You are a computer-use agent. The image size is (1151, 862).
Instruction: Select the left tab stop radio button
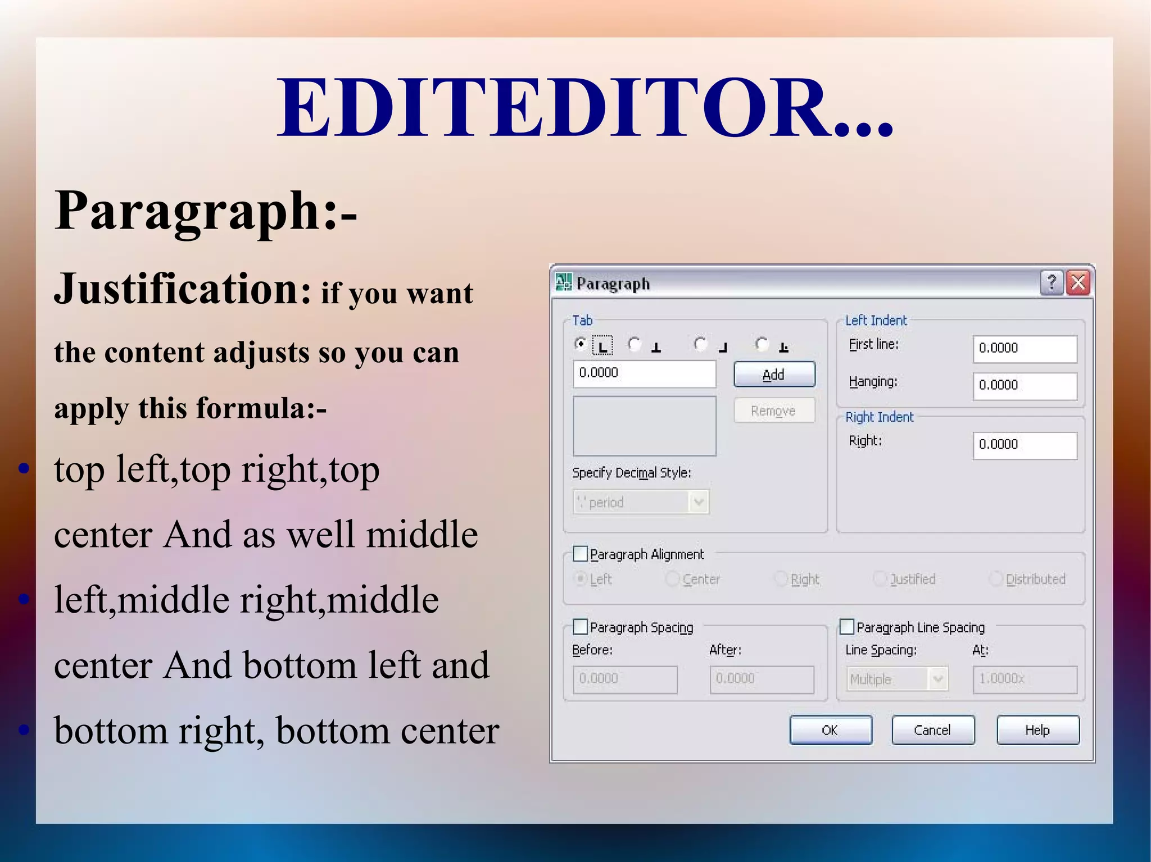581,344
